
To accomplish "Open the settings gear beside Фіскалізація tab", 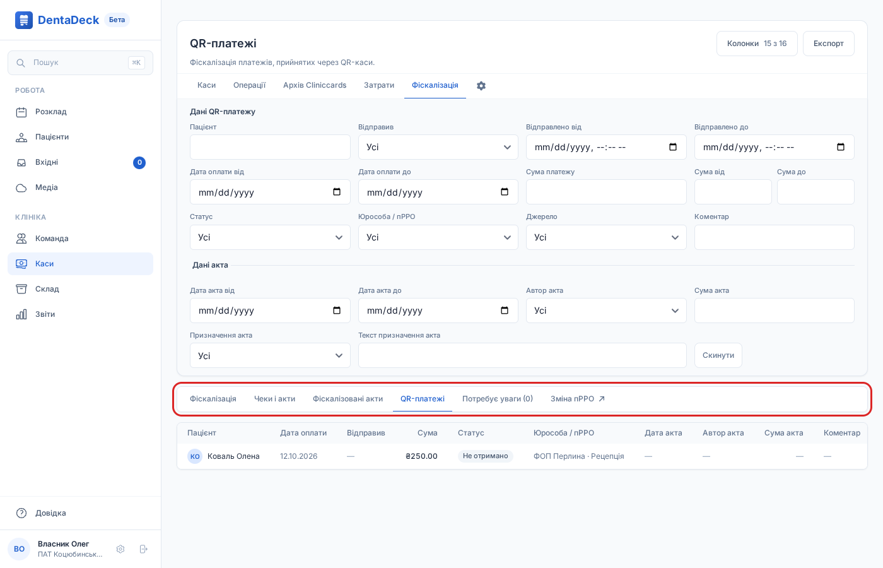I will coord(481,86).
